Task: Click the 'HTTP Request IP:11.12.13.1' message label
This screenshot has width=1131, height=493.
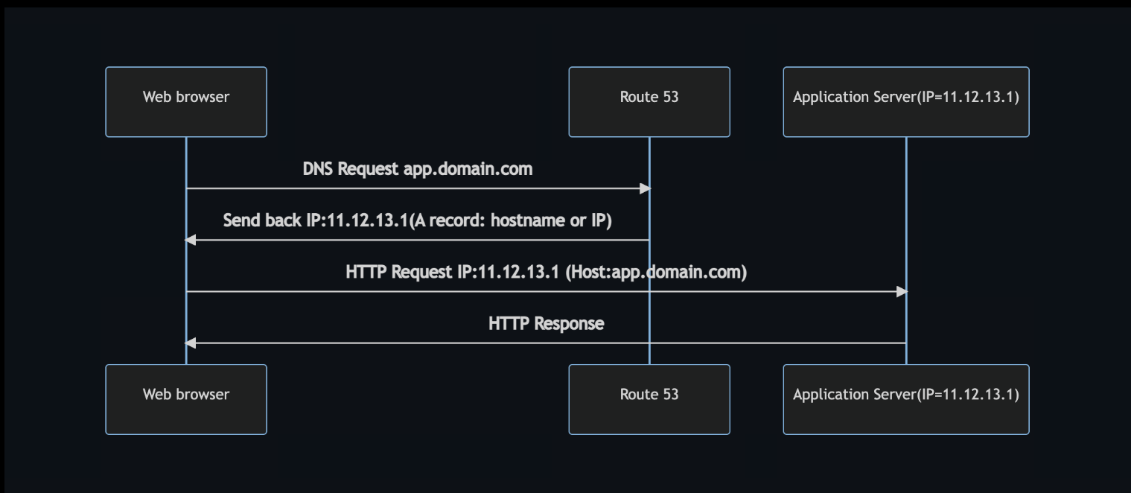Action: click(546, 273)
